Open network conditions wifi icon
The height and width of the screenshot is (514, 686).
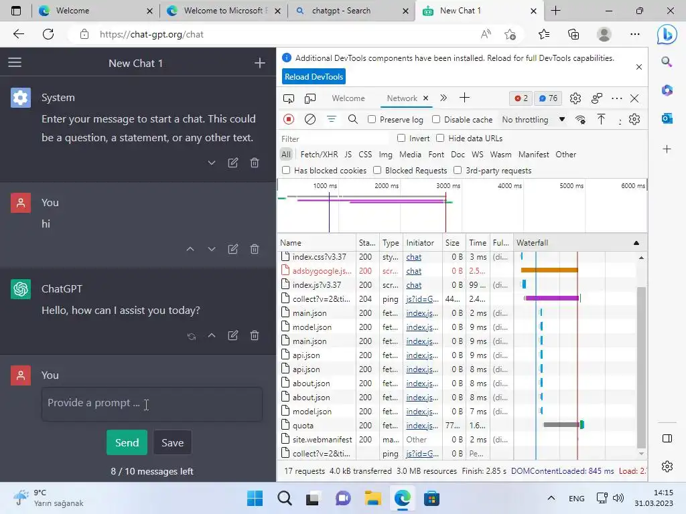580,120
